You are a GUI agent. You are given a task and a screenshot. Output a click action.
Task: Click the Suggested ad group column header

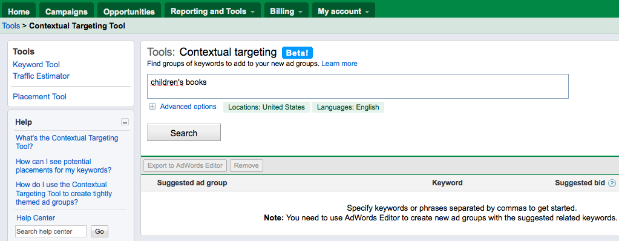coord(192,183)
